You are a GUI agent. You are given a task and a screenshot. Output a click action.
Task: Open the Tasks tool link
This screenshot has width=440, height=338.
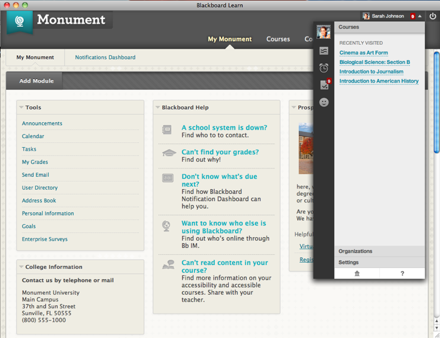29,149
